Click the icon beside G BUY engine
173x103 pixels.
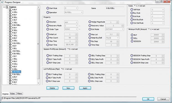coord(10,38)
